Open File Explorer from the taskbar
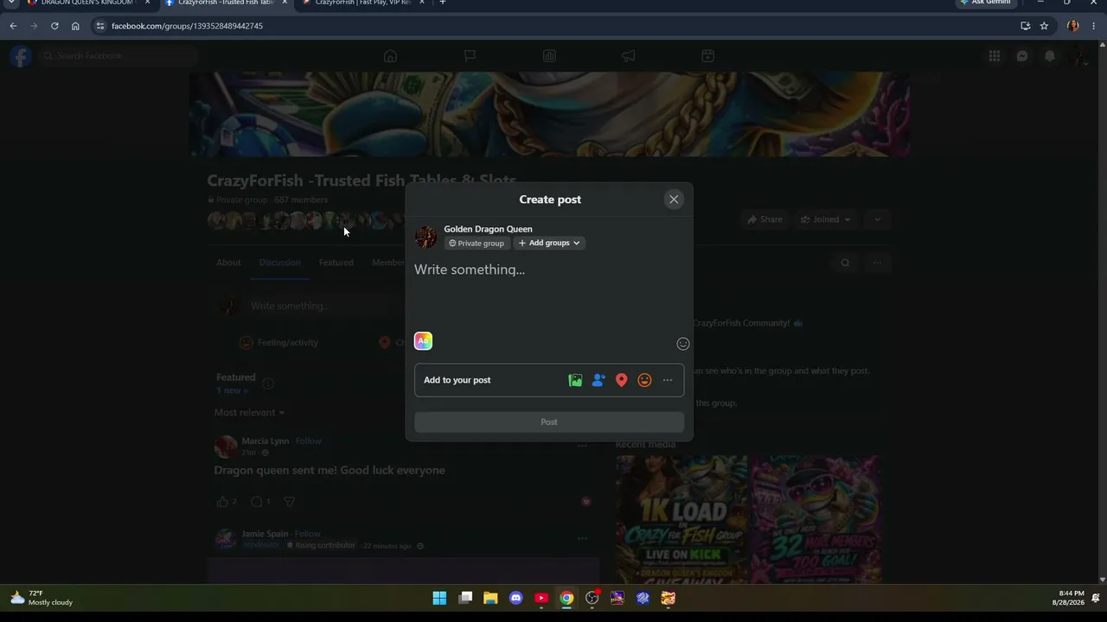This screenshot has height=622, width=1107. point(490,598)
